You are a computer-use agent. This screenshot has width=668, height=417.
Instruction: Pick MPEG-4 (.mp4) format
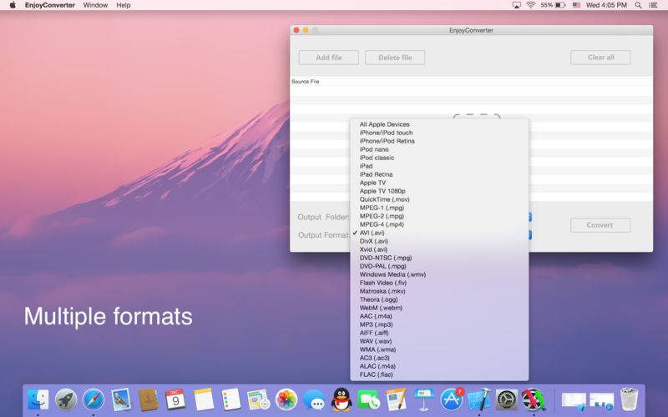point(439,224)
